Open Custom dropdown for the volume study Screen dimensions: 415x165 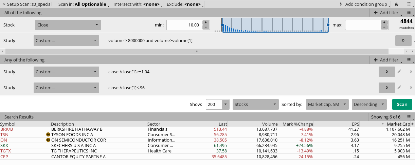[x=67, y=40]
